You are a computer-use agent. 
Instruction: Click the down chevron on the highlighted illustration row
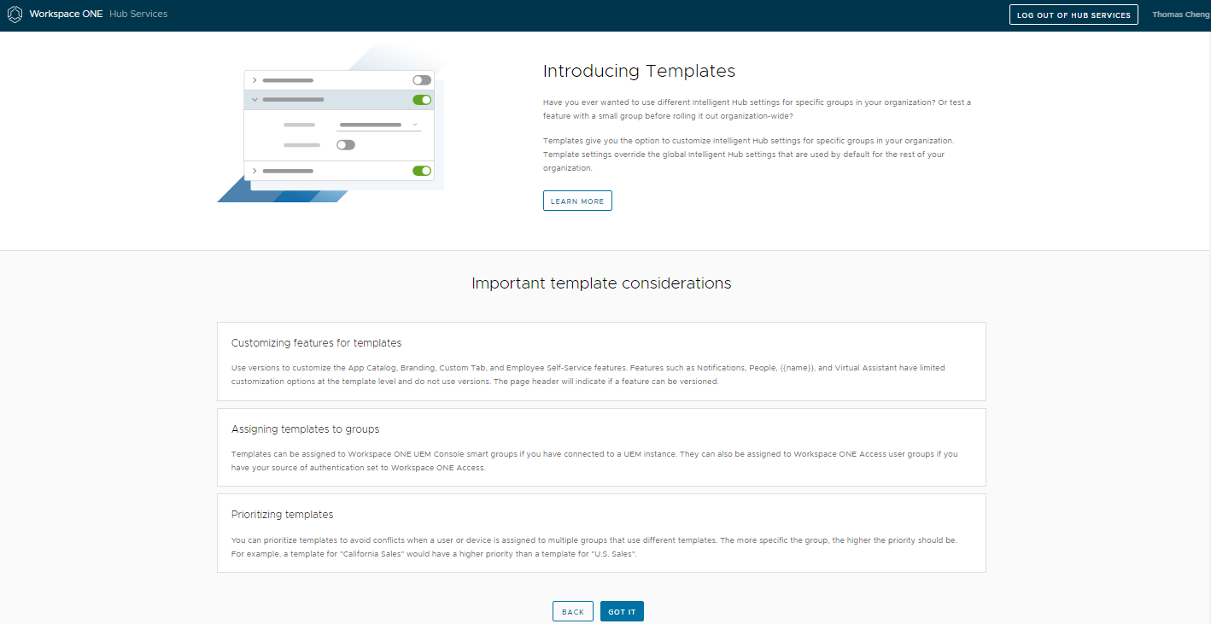(254, 100)
